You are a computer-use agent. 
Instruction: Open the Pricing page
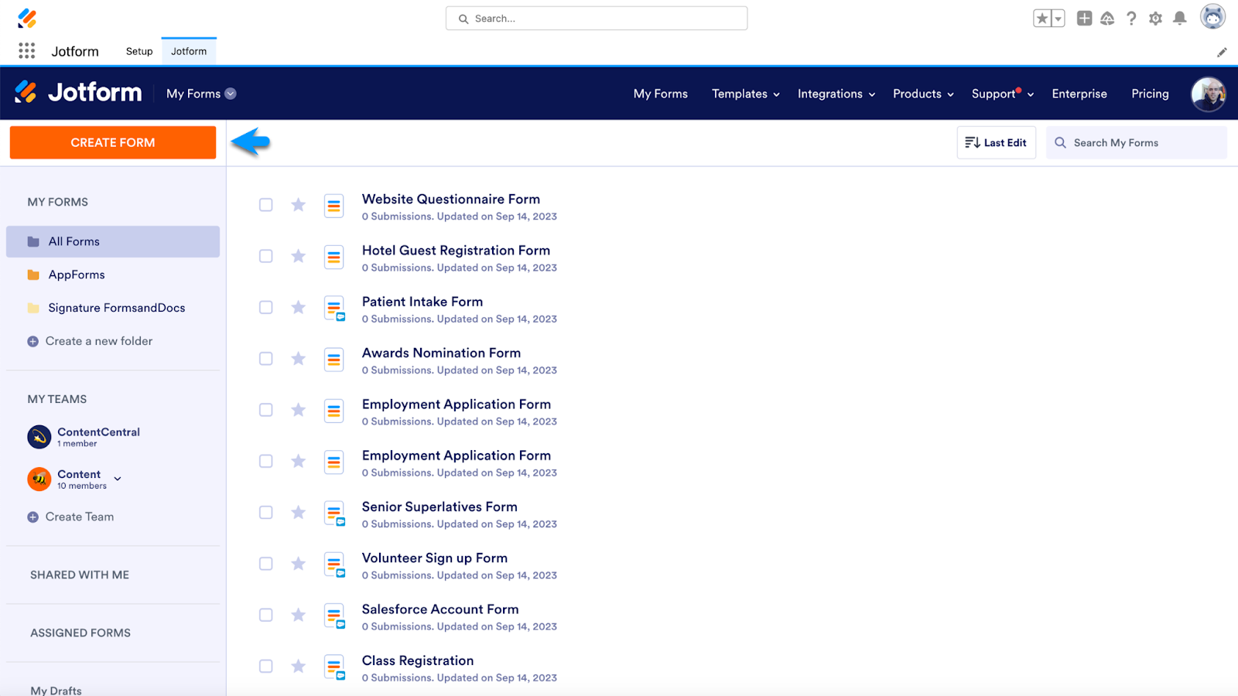1150,94
